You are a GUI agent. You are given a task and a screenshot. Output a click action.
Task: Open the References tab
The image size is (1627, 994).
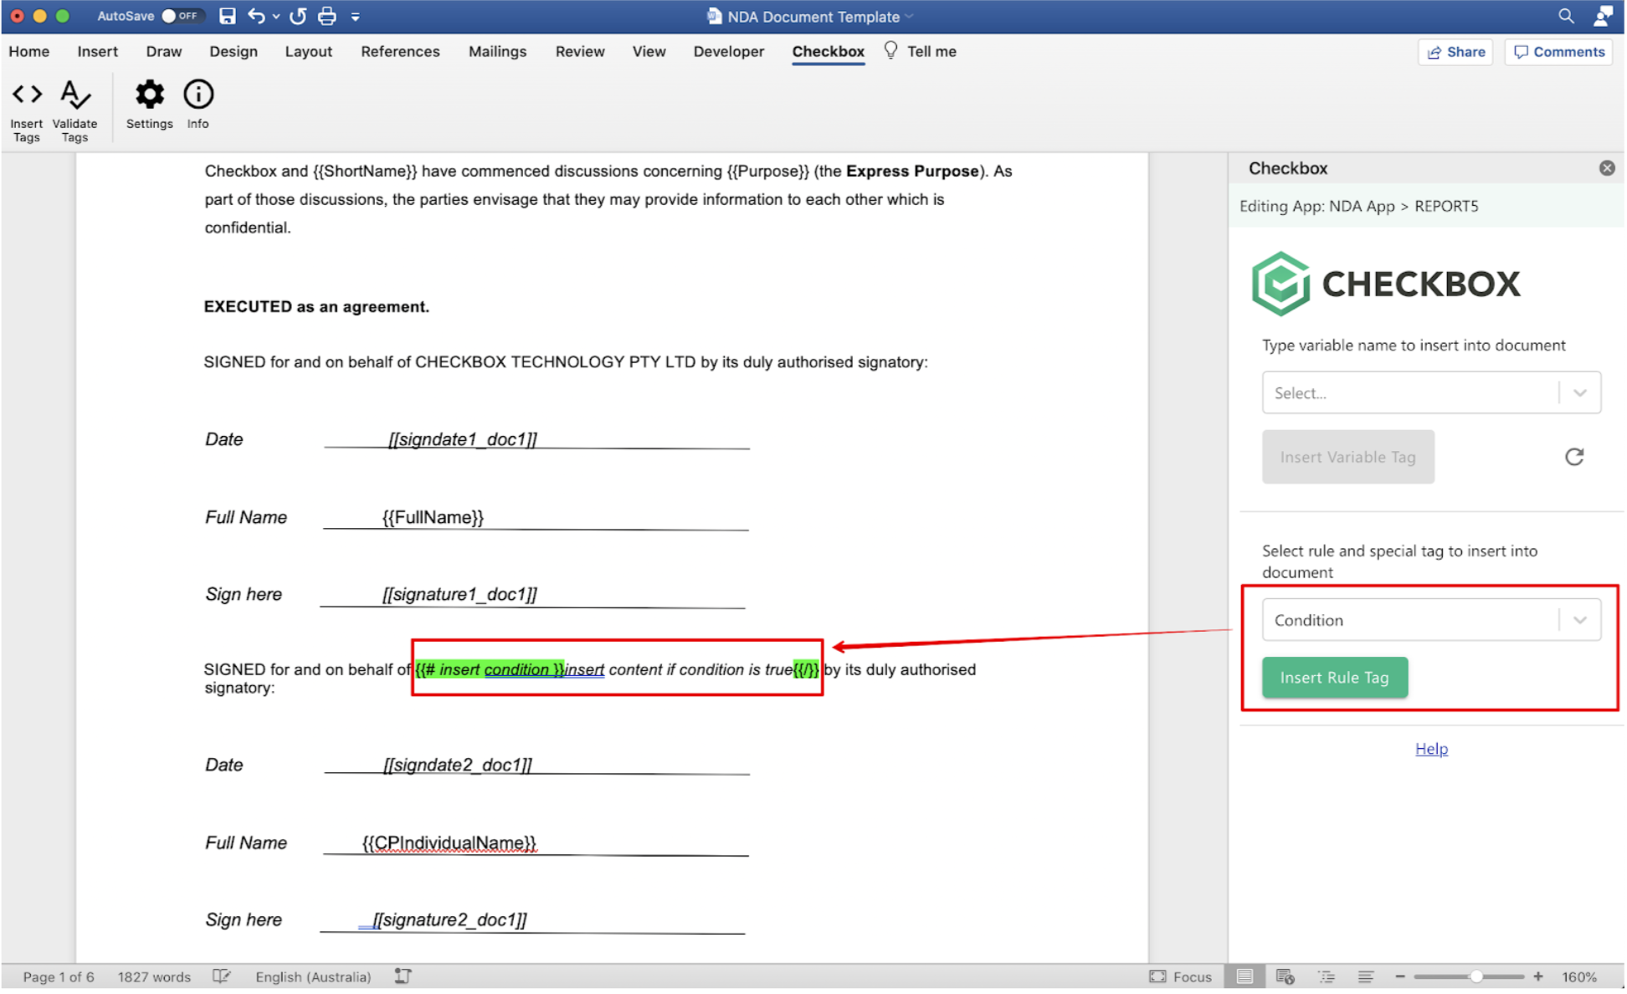(400, 51)
